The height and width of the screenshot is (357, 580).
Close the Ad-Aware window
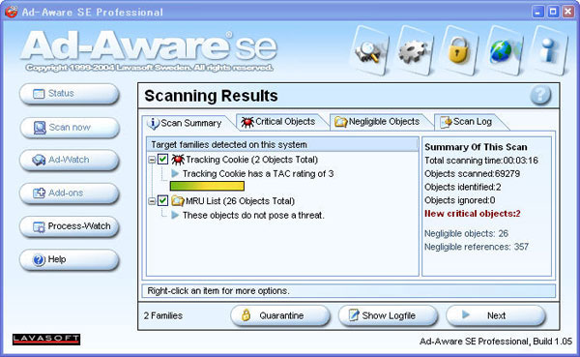click(568, 12)
